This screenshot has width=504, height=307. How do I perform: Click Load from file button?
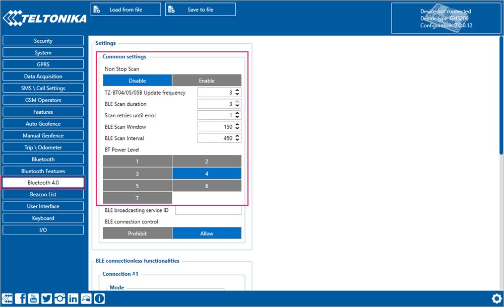[126, 10]
